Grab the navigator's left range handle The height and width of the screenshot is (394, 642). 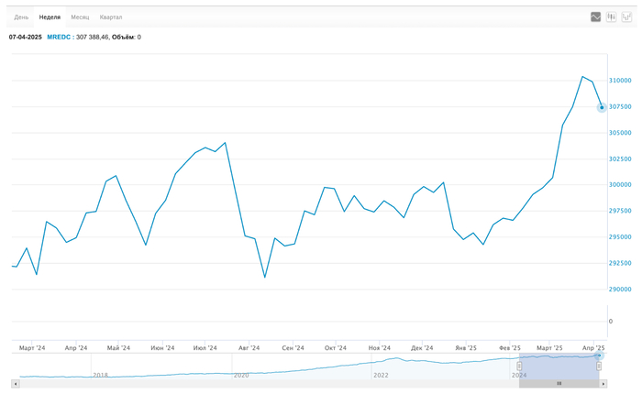519,367
